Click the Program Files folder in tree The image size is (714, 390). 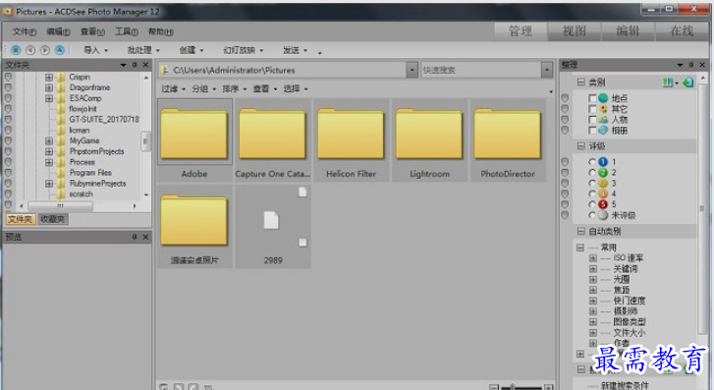[90, 173]
